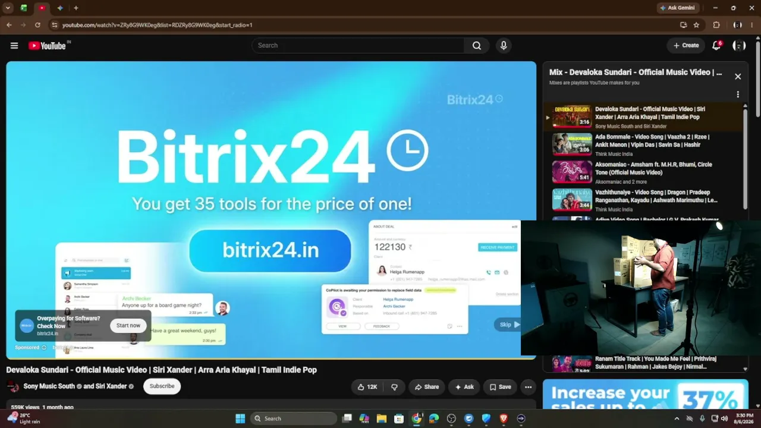
Task: Click the Windows taskbar search box
Action: coord(294,418)
